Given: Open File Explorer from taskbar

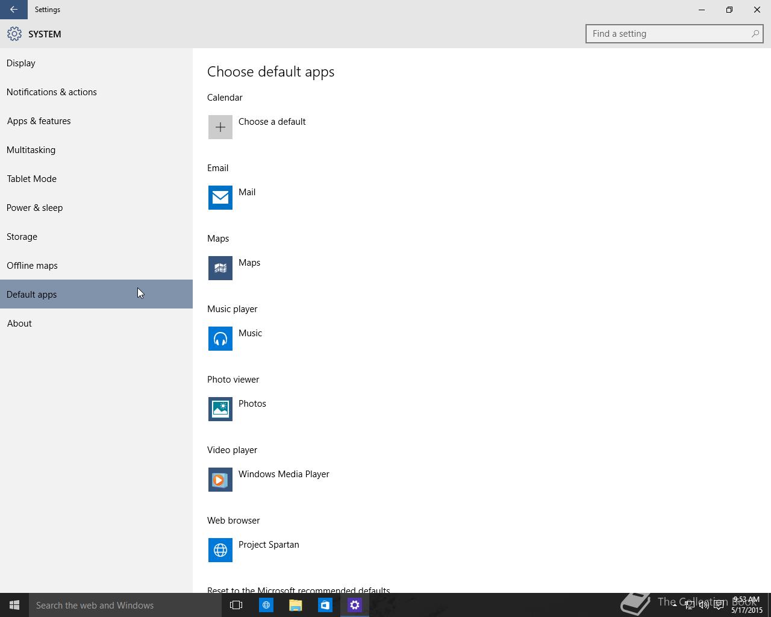Looking at the screenshot, I should [x=295, y=605].
